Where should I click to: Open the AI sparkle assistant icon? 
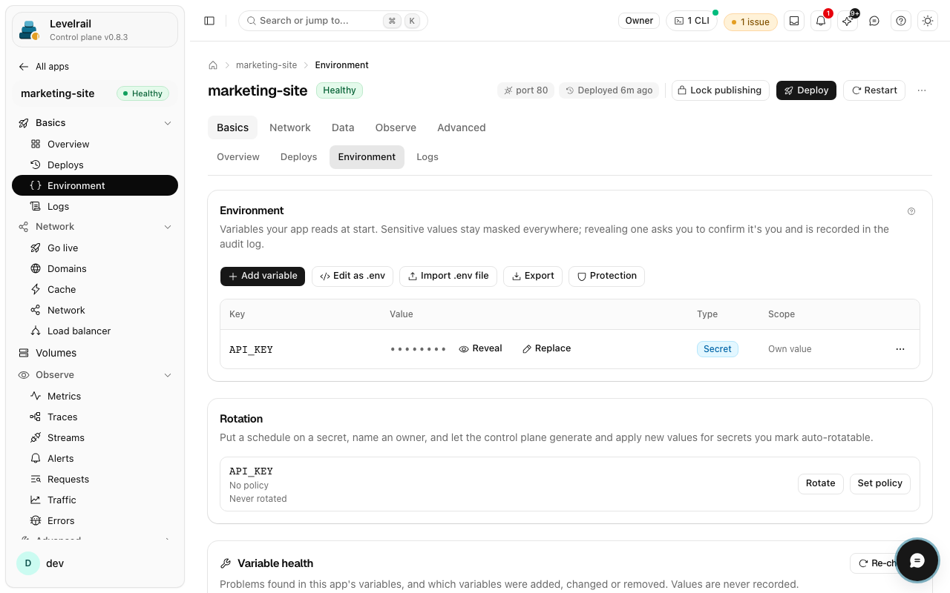848,21
